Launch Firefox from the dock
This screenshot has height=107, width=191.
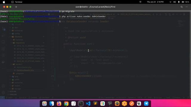point(59,104)
